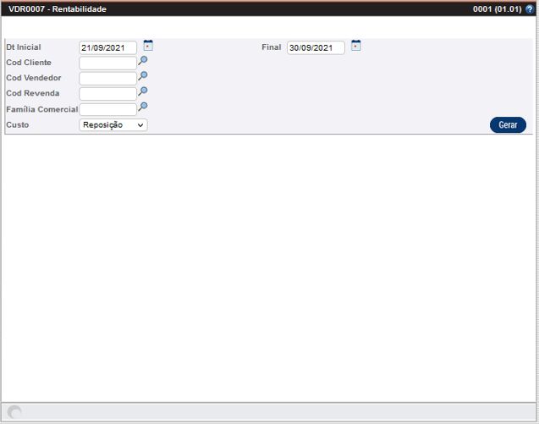Open the Cod Revenda search lookup

pyautogui.click(x=143, y=91)
